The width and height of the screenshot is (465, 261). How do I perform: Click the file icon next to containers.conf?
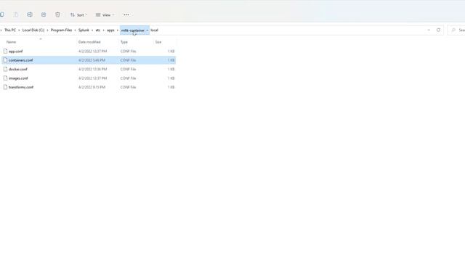(5, 60)
